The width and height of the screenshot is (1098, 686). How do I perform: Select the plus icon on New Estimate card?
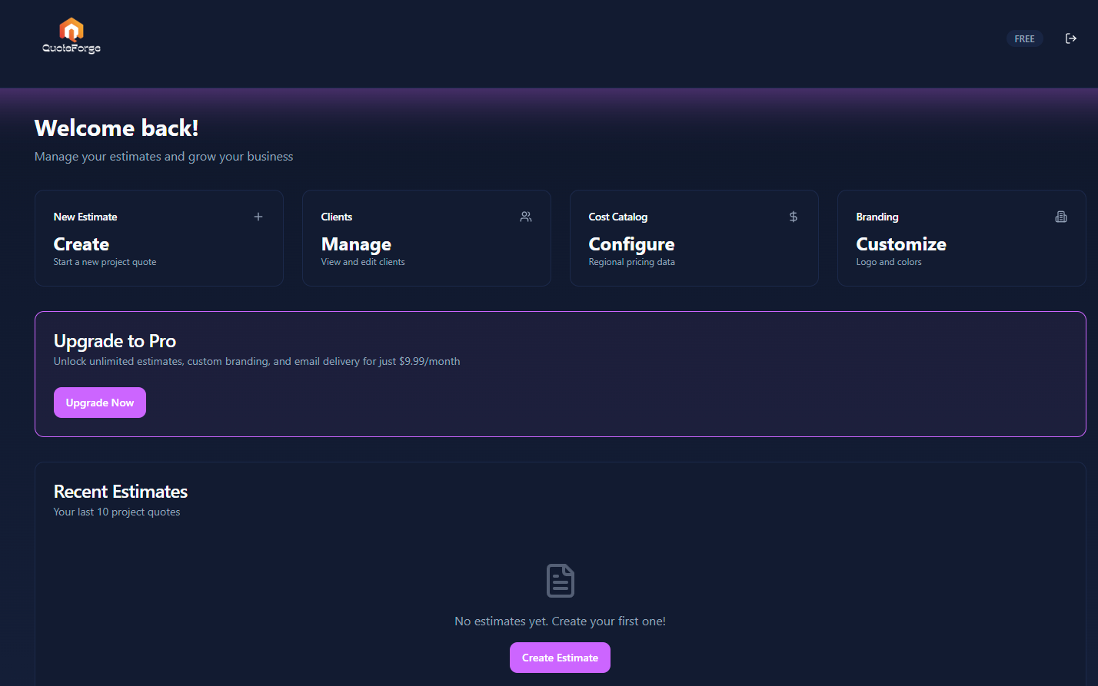(x=258, y=217)
